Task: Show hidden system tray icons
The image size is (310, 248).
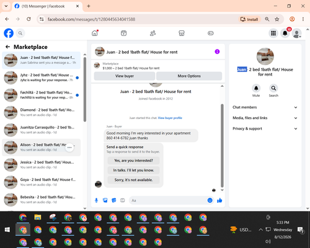Action: coord(260,229)
